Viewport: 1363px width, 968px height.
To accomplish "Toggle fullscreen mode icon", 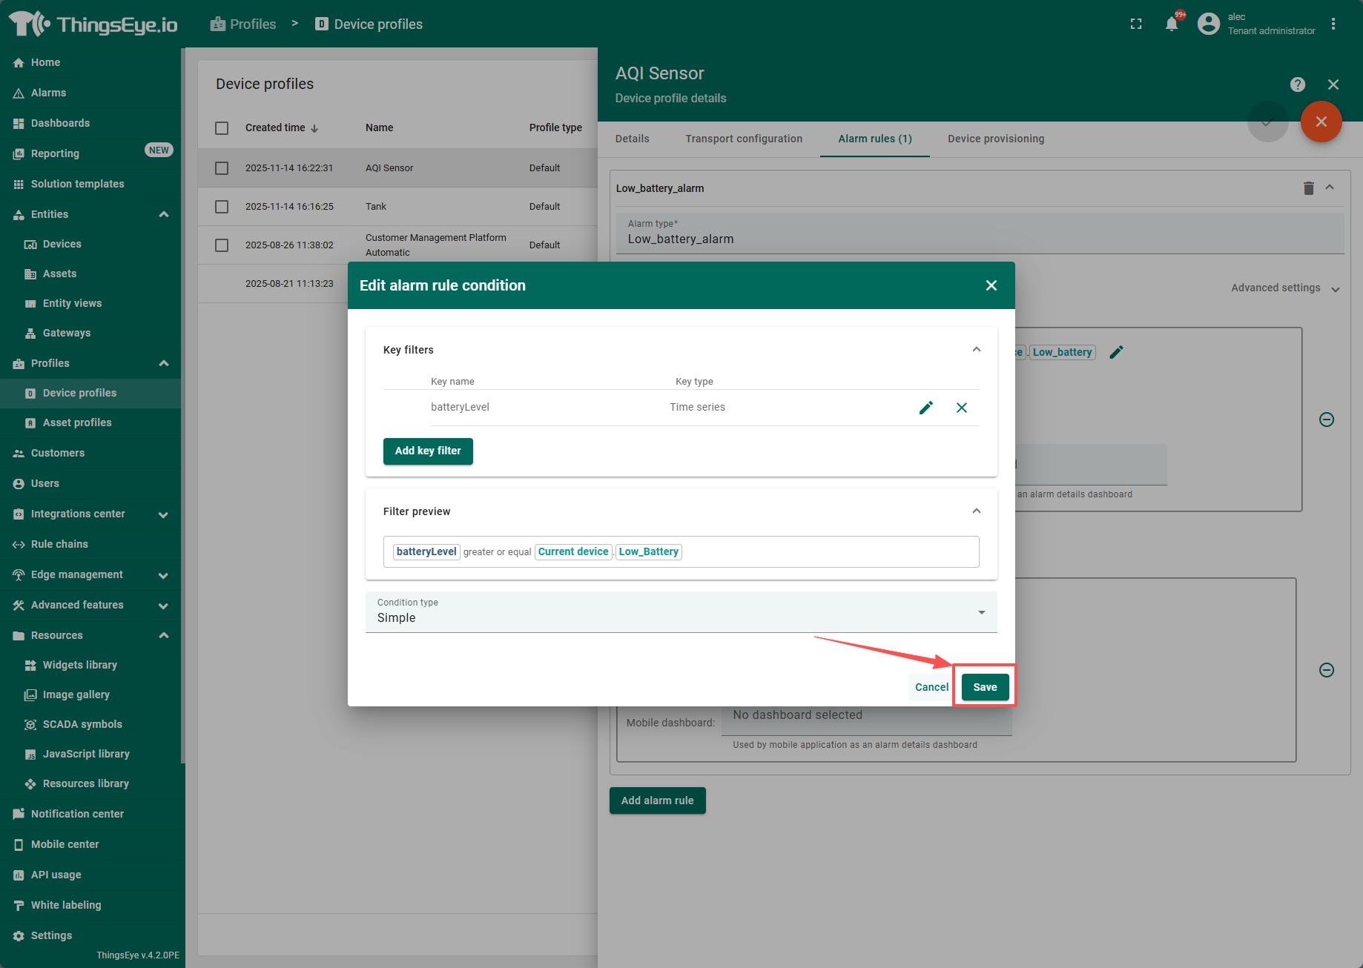I will [1136, 24].
